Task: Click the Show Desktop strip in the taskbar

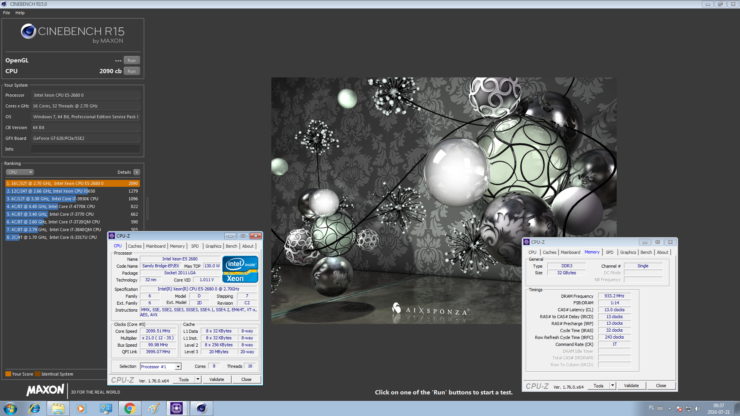Action: coord(737,409)
